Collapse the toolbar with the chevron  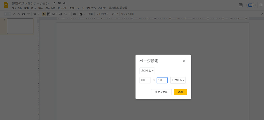[262, 14]
